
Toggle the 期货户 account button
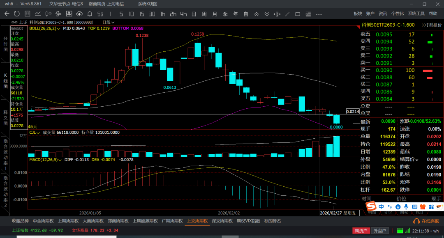[x=361, y=231]
